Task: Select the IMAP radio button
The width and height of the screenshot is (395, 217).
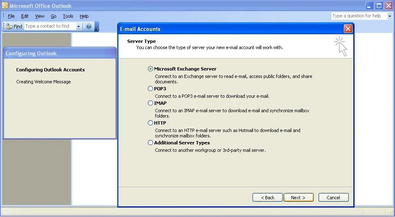Action: 150,103
